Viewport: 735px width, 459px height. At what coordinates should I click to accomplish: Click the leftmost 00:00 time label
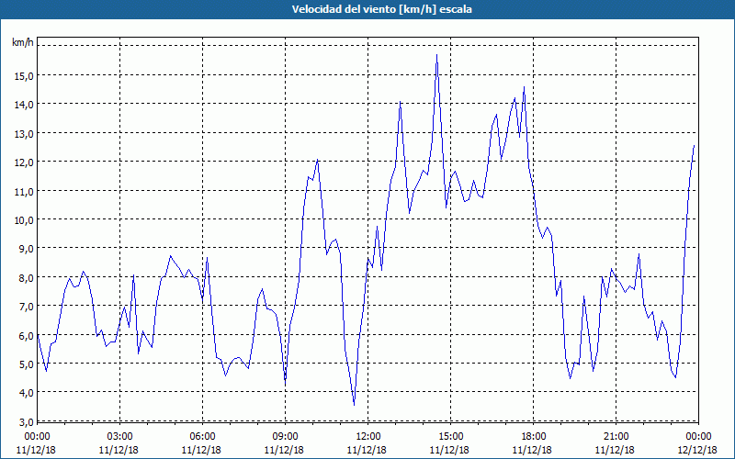37,436
